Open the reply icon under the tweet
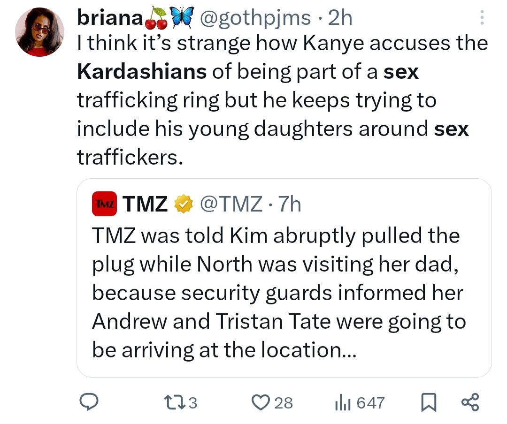 pyautogui.click(x=89, y=402)
